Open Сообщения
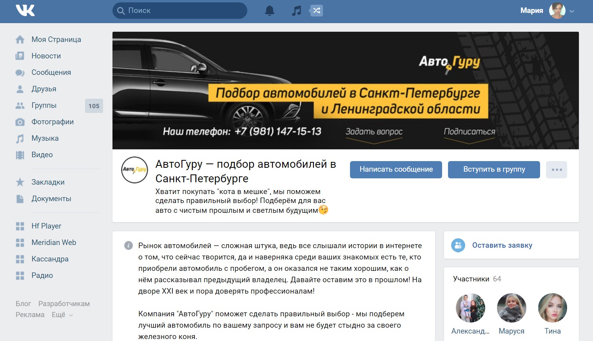The image size is (593, 341). [x=51, y=73]
